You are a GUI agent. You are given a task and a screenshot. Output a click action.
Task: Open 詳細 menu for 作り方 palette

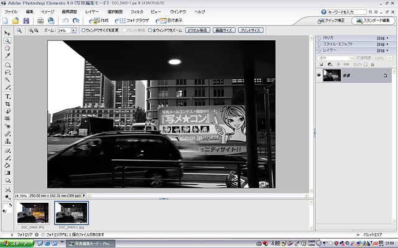[382, 38]
